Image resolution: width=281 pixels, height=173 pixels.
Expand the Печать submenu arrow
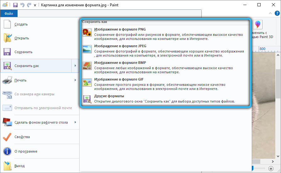pos(75,80)
